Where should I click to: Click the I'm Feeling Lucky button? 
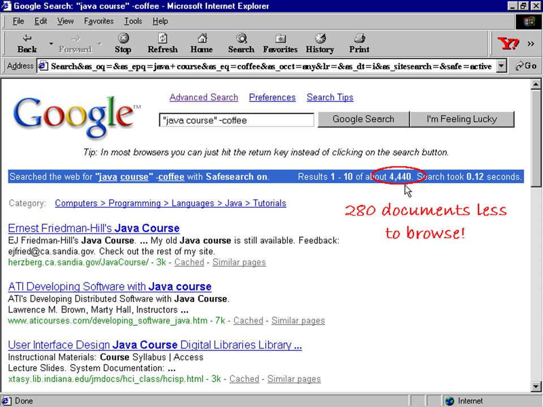[462, 119]
